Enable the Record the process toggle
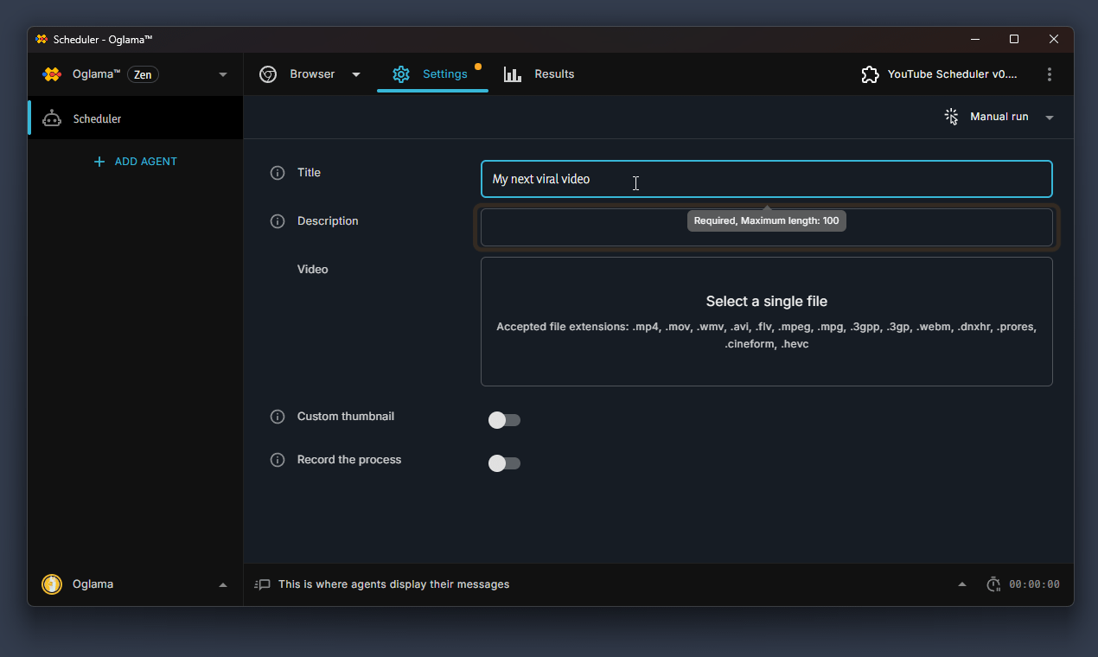This screenshot has height=657, width=1098. (504, 463)
